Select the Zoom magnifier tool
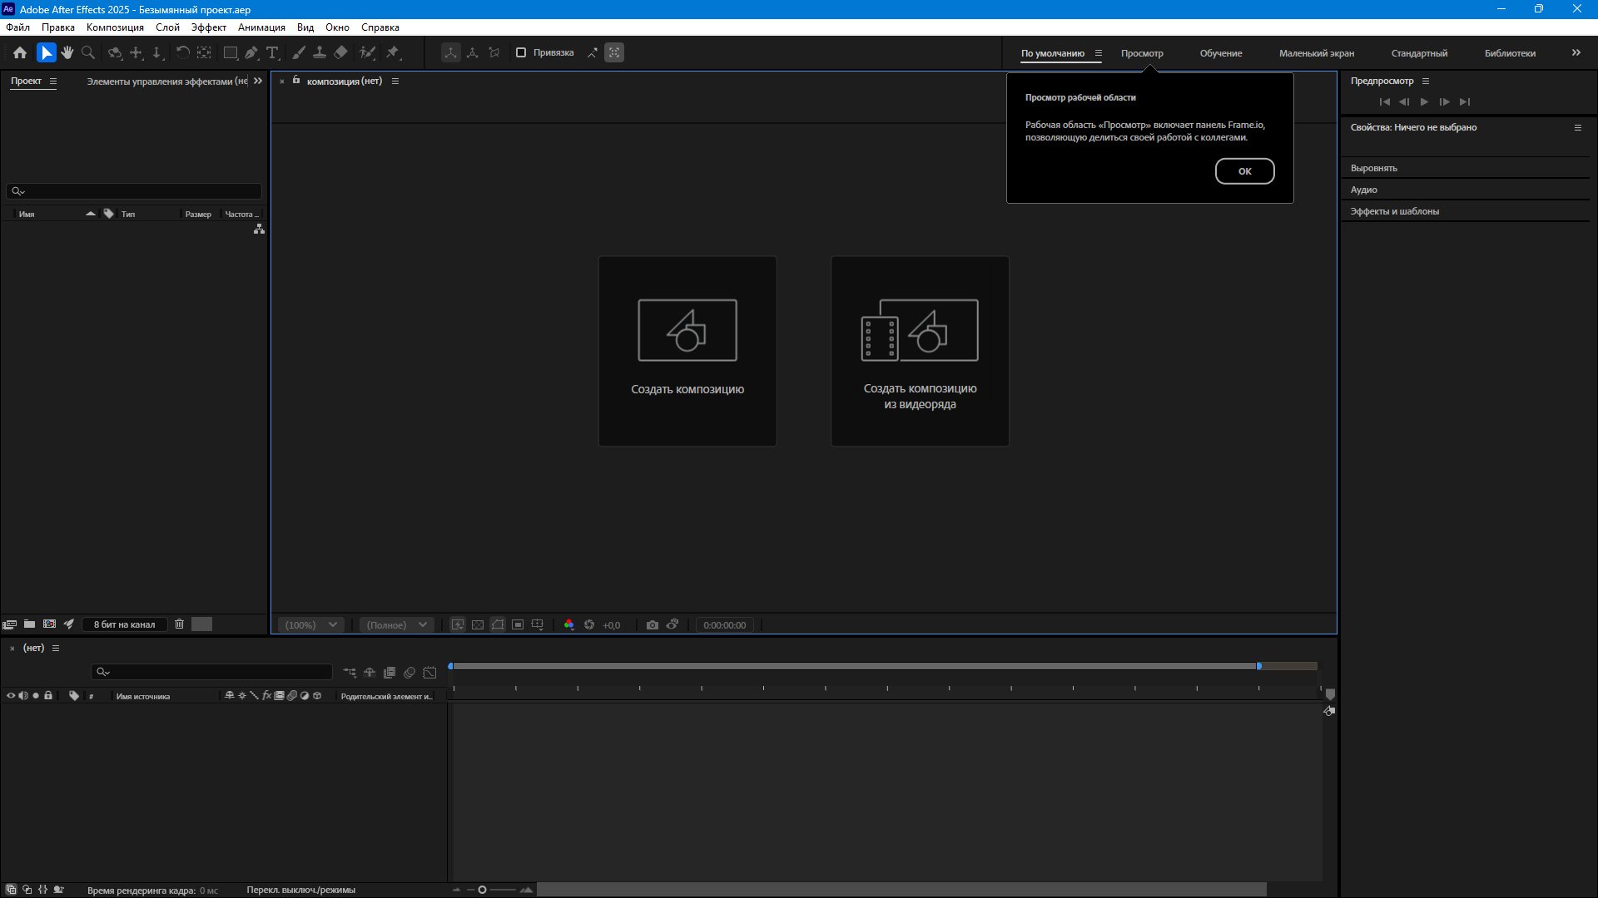1598x898 pixels. [x=88, y=52]
